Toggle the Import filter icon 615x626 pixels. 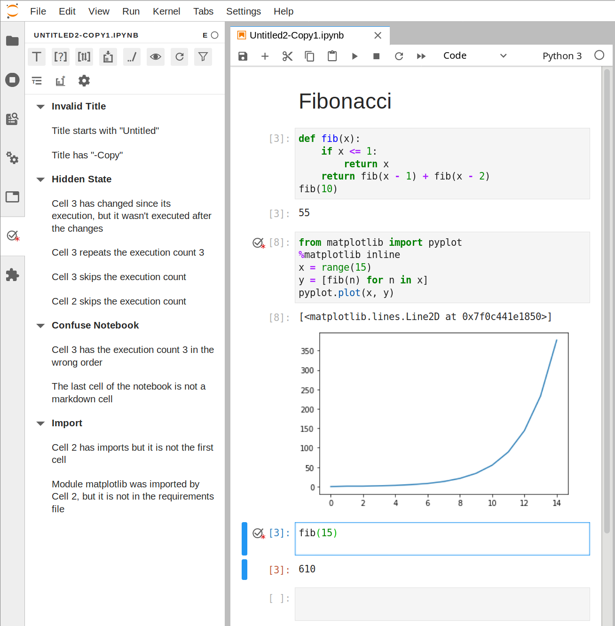[108, 57]
